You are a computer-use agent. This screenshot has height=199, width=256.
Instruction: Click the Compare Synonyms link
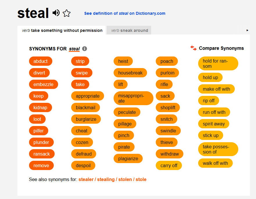pos(221,48)
